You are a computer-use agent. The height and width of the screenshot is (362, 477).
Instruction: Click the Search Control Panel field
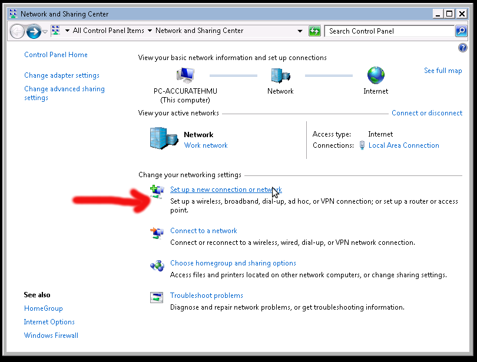[x=389, y=31]
